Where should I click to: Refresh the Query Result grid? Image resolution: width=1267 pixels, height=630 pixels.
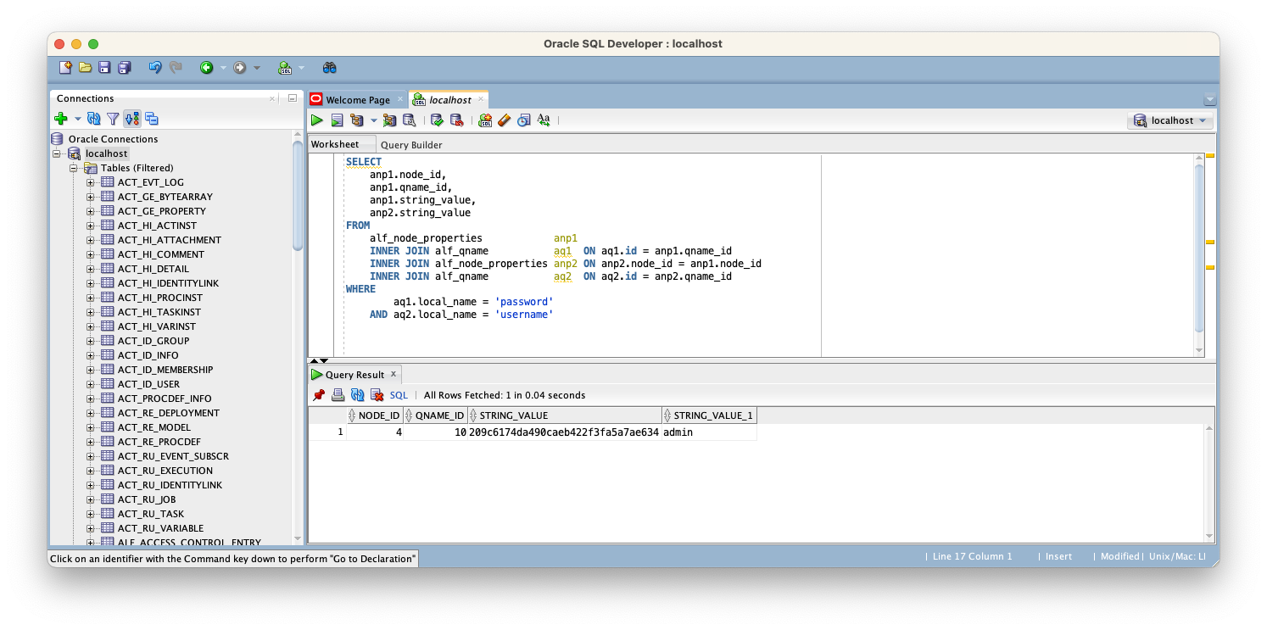tap(357, 395)
